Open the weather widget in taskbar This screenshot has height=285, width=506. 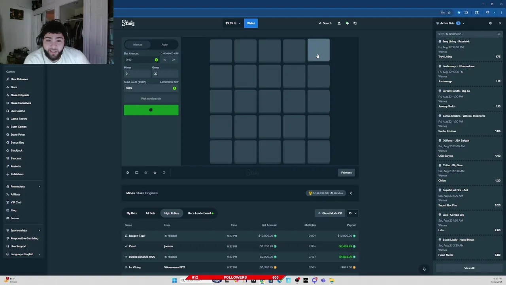(x=11, y=280)
